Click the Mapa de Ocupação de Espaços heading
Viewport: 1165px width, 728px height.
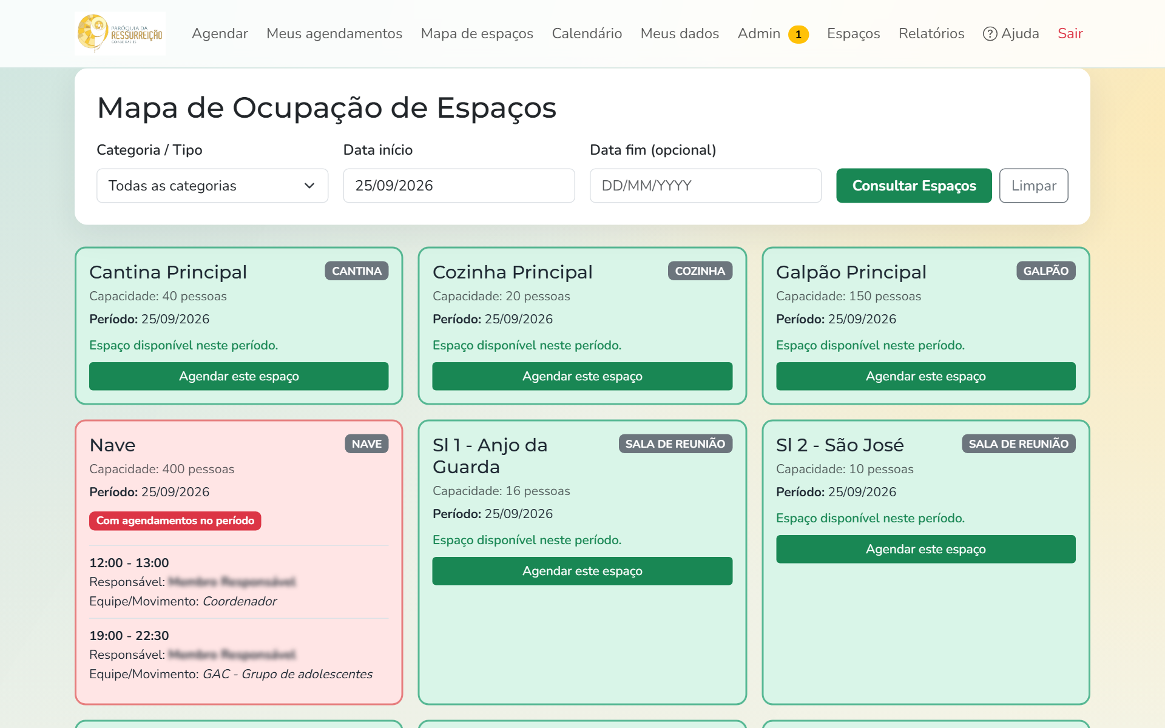(326, 108)
